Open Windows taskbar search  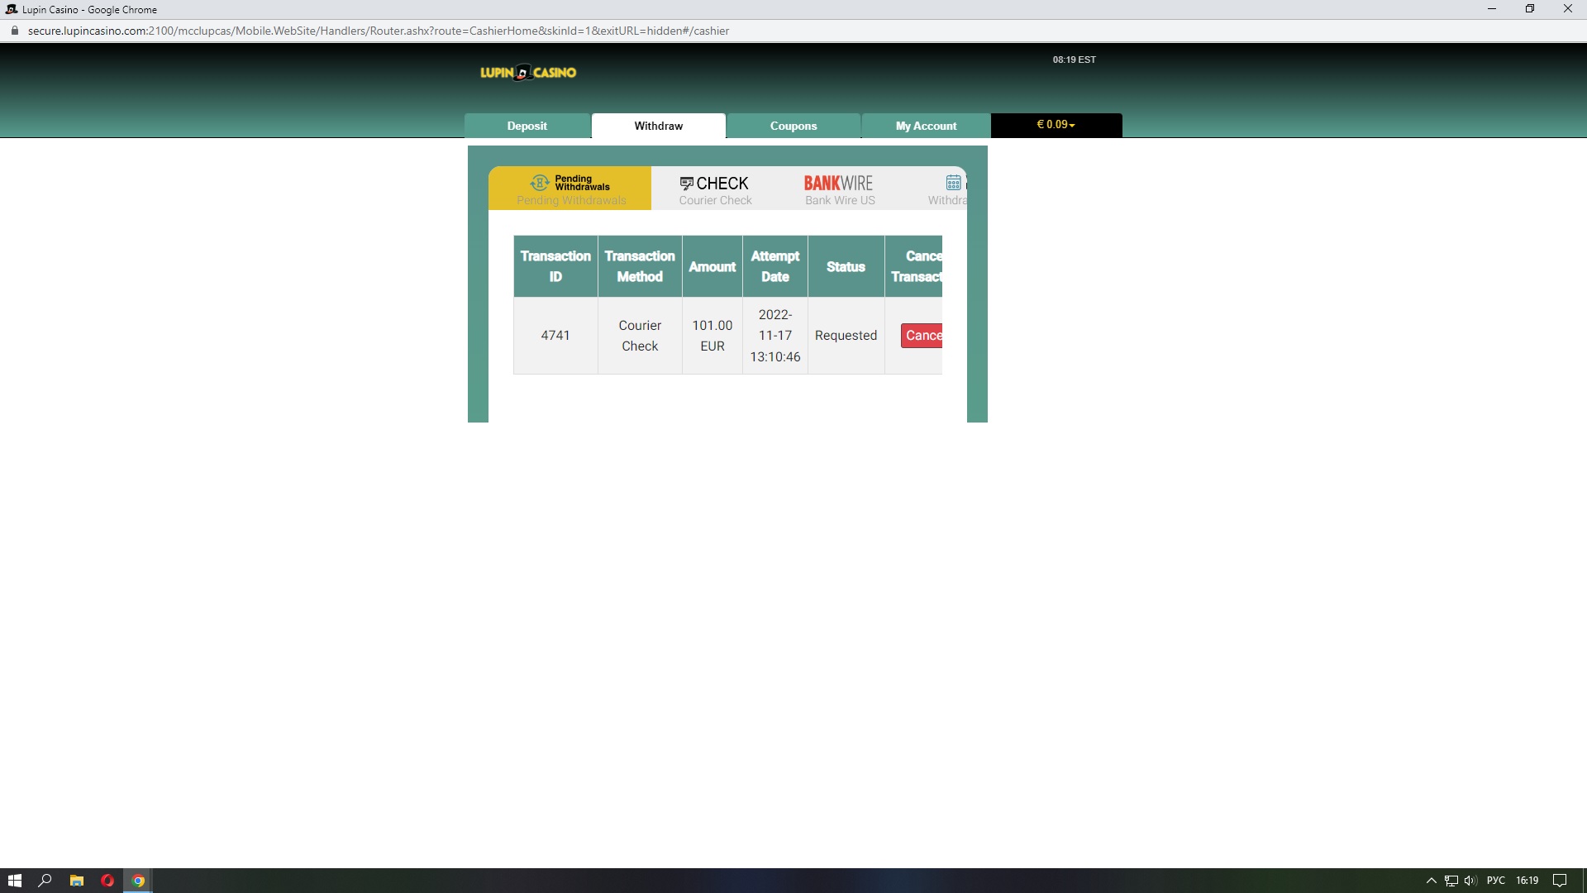45,881
